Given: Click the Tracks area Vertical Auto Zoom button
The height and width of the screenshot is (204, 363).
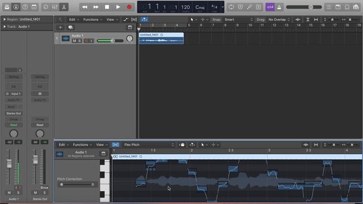Looking at the screenshot, I should coord(307,20).
